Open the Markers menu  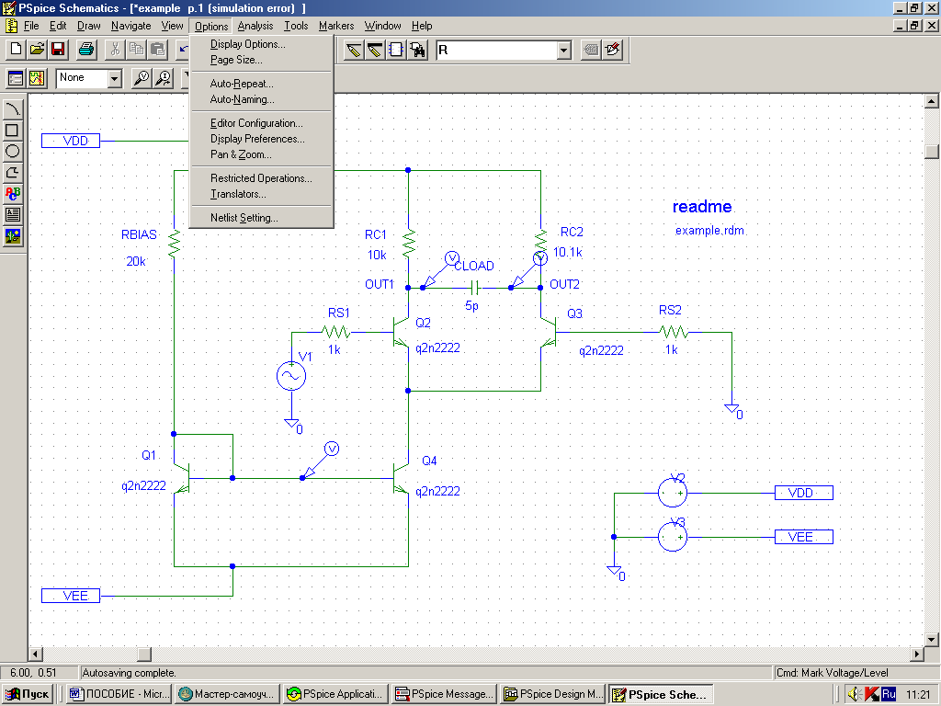(x=336, y=26)
